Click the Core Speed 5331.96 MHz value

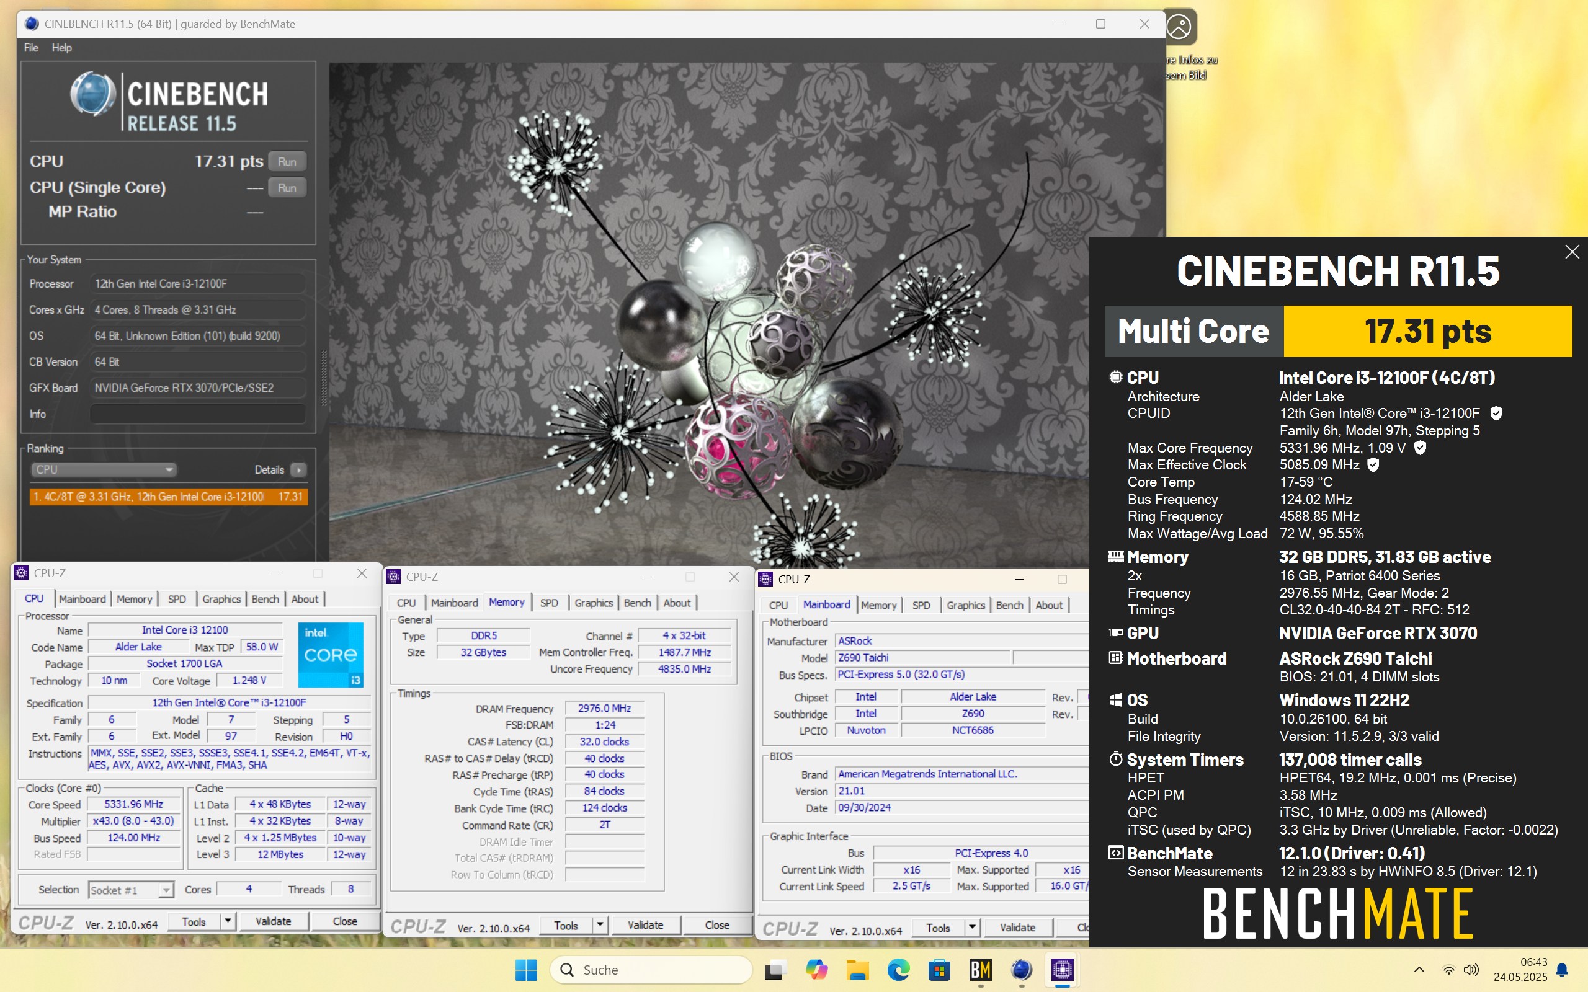pyautogui.click(x=134, y=804)
